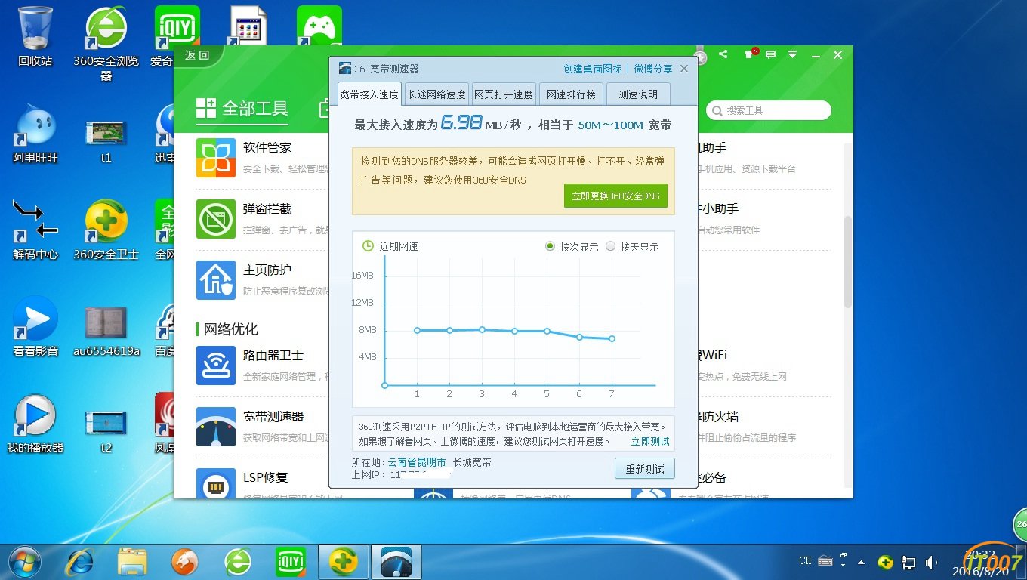Open the t2 desktop file
Viewport: 1027px width, 580px height.
click(106, 430)
